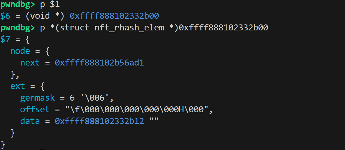345x150 pixels.
Task: Click the $7 history variable
Action: (x=5, y=40)
